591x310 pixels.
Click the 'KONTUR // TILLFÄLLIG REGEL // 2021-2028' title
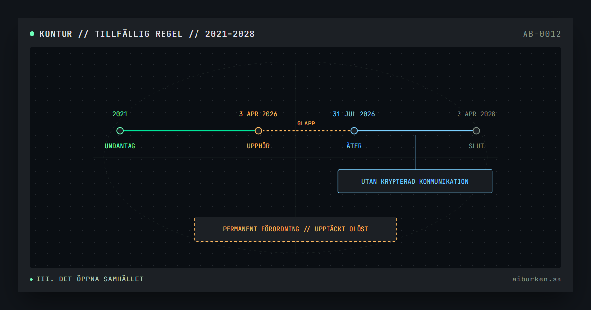coord(147,34)
